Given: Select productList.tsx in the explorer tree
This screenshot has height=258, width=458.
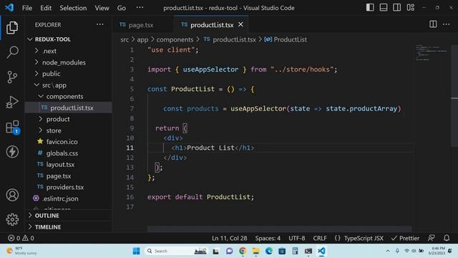Looking at the screenshot, I should pos(69,107).
